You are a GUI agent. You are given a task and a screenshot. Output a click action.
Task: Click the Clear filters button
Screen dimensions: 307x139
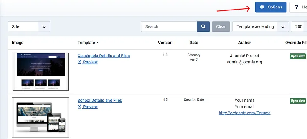click(x=221, y=26)
